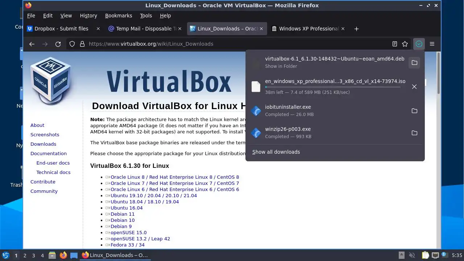Open the clipboard manager tray icon
The width and height of the screenshot is (464, 261).
(x=425, y=255)
